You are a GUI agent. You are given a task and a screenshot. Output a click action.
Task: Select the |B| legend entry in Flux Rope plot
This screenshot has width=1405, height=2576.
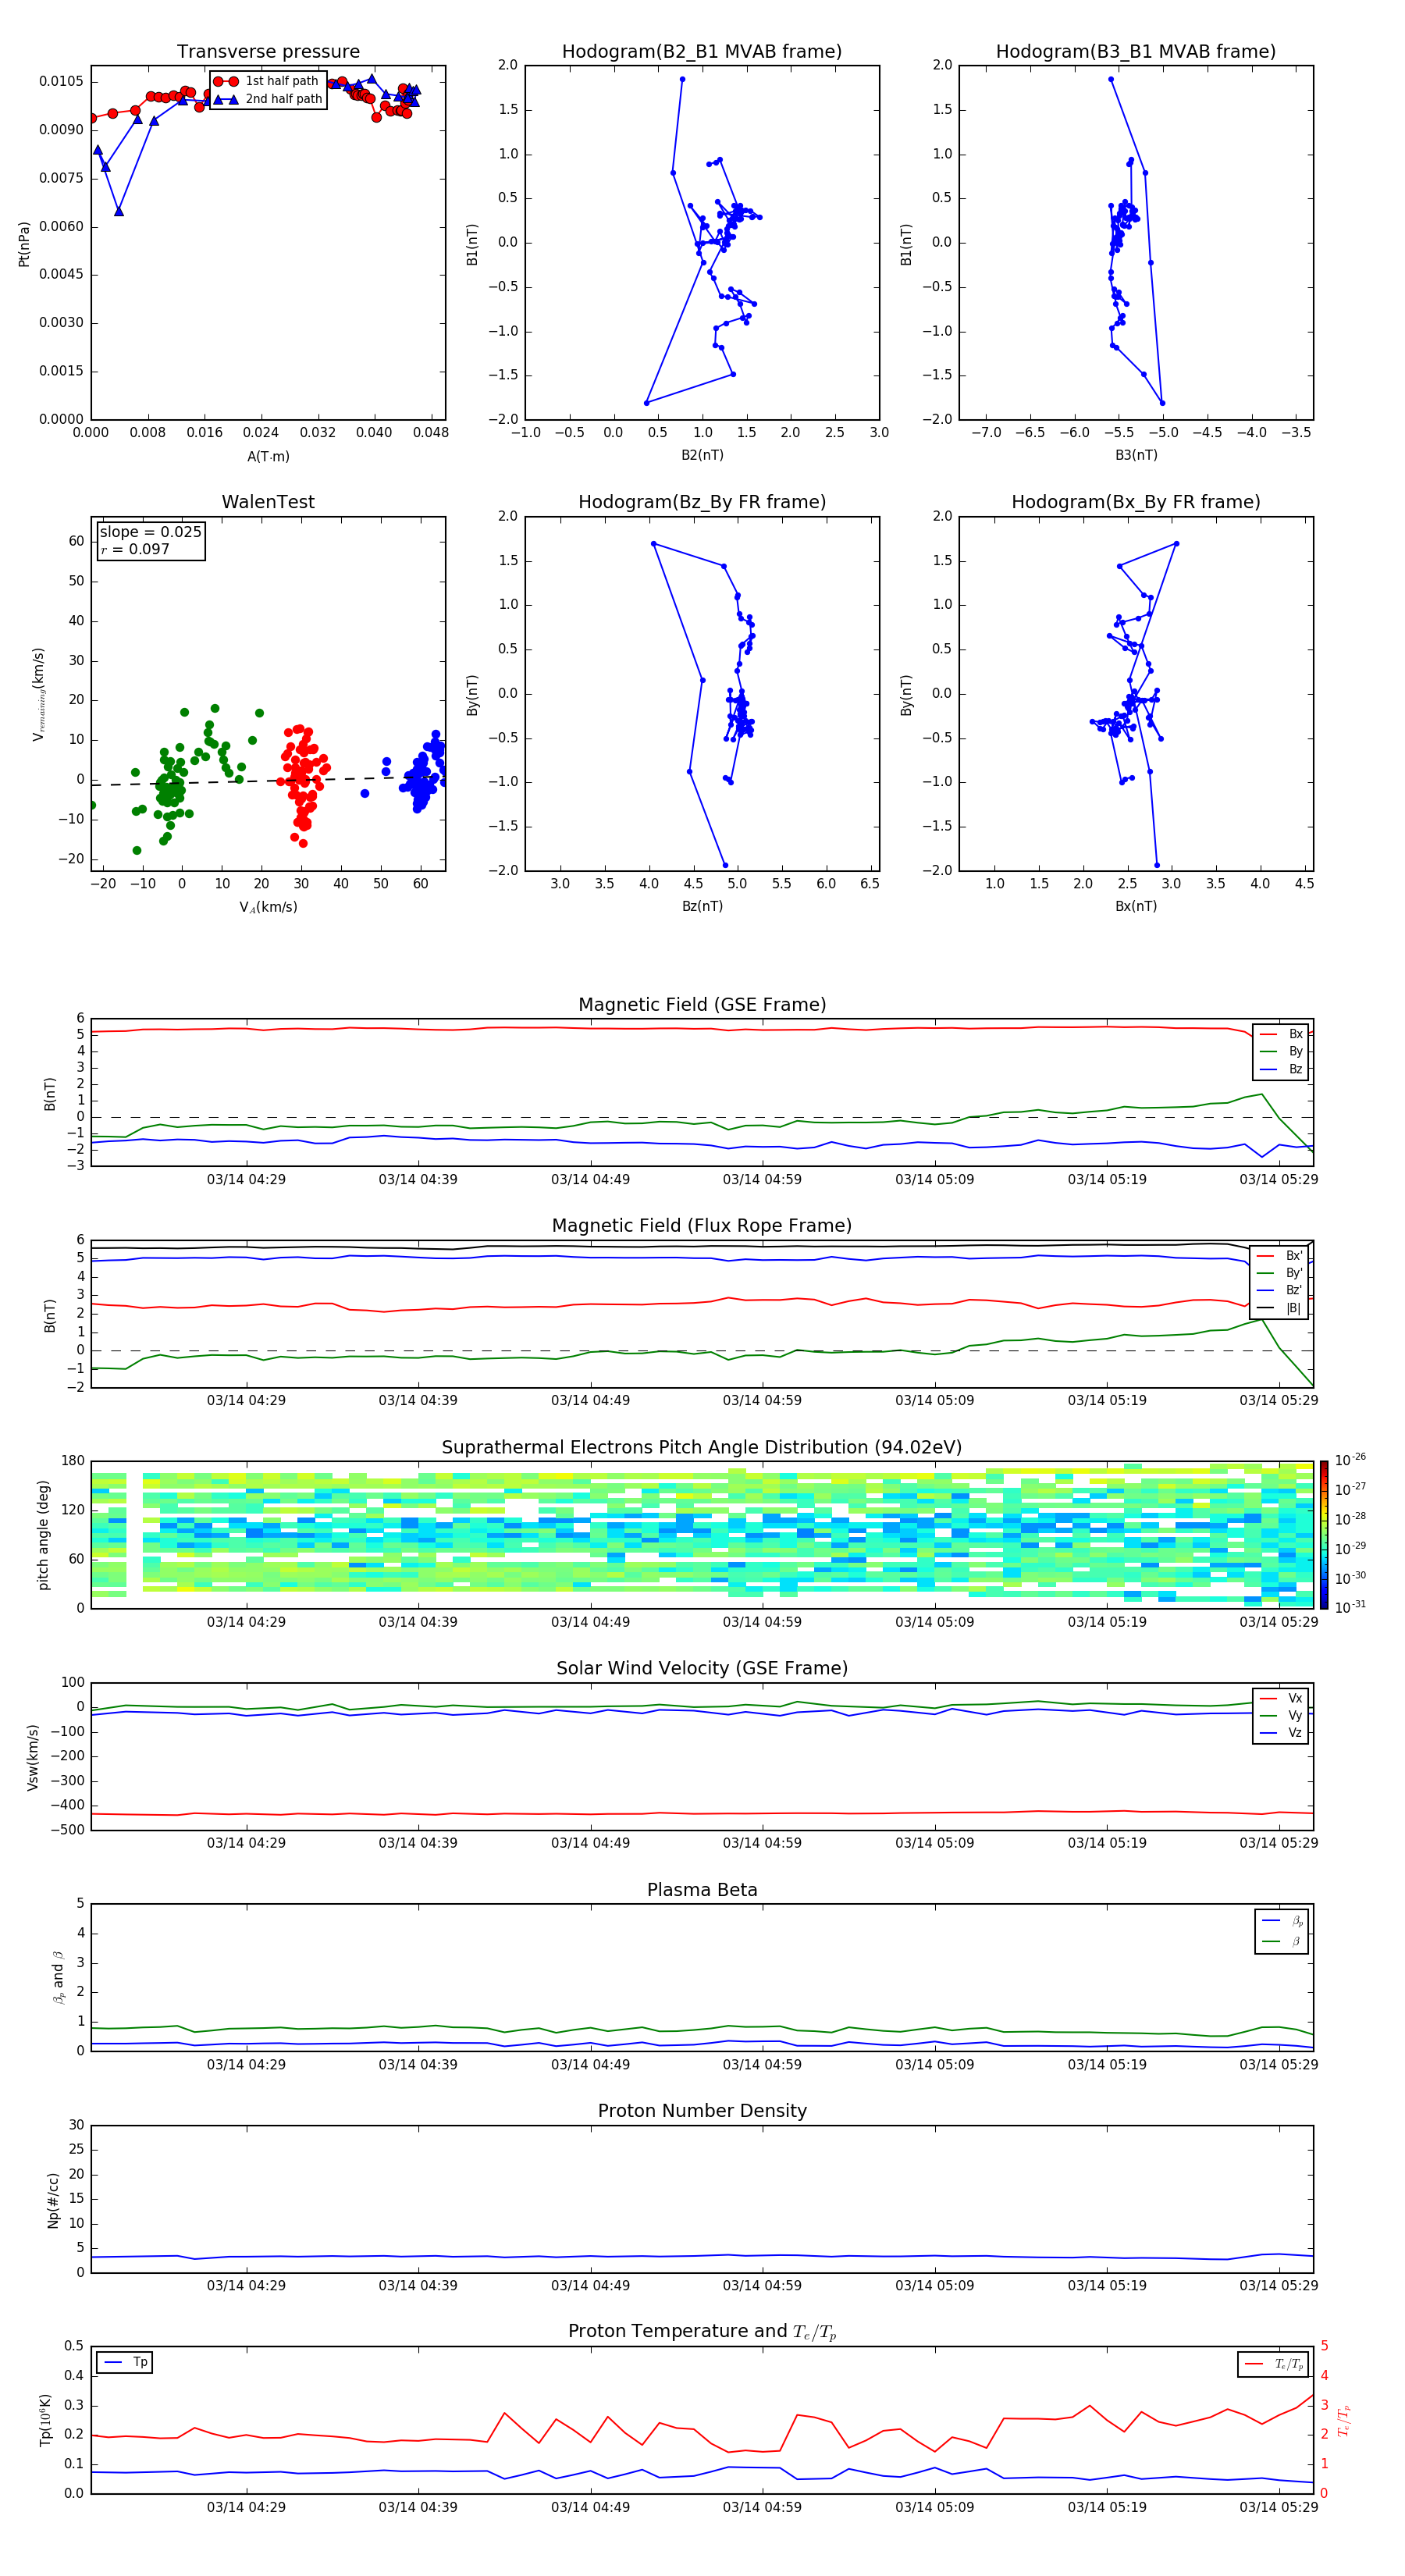pos(1280,1308)
